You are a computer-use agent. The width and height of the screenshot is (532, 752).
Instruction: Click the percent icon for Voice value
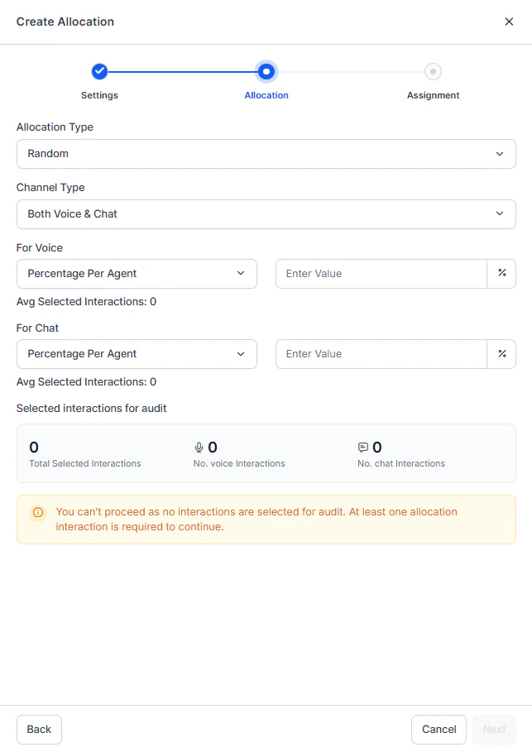tap(501, 274)
